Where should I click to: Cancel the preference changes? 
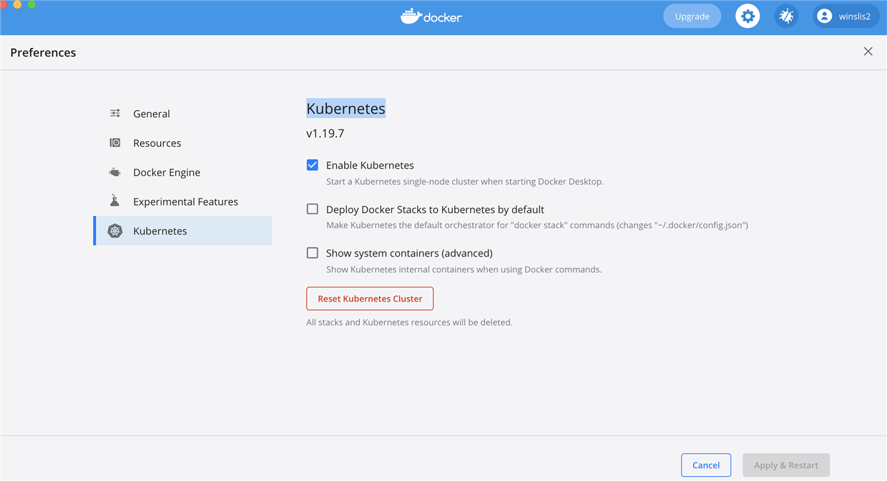(x=706, y=465)
